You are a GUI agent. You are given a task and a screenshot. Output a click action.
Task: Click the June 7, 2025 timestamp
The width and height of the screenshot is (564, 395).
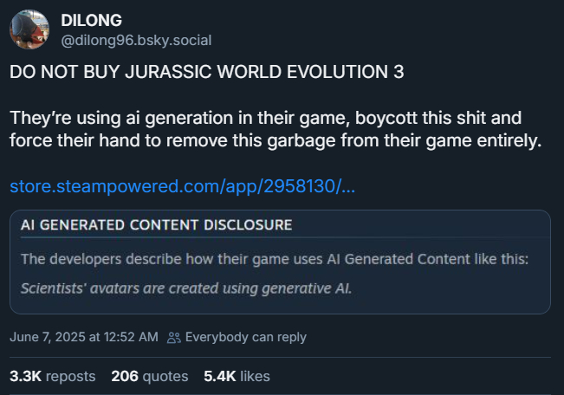coord(83,337)
